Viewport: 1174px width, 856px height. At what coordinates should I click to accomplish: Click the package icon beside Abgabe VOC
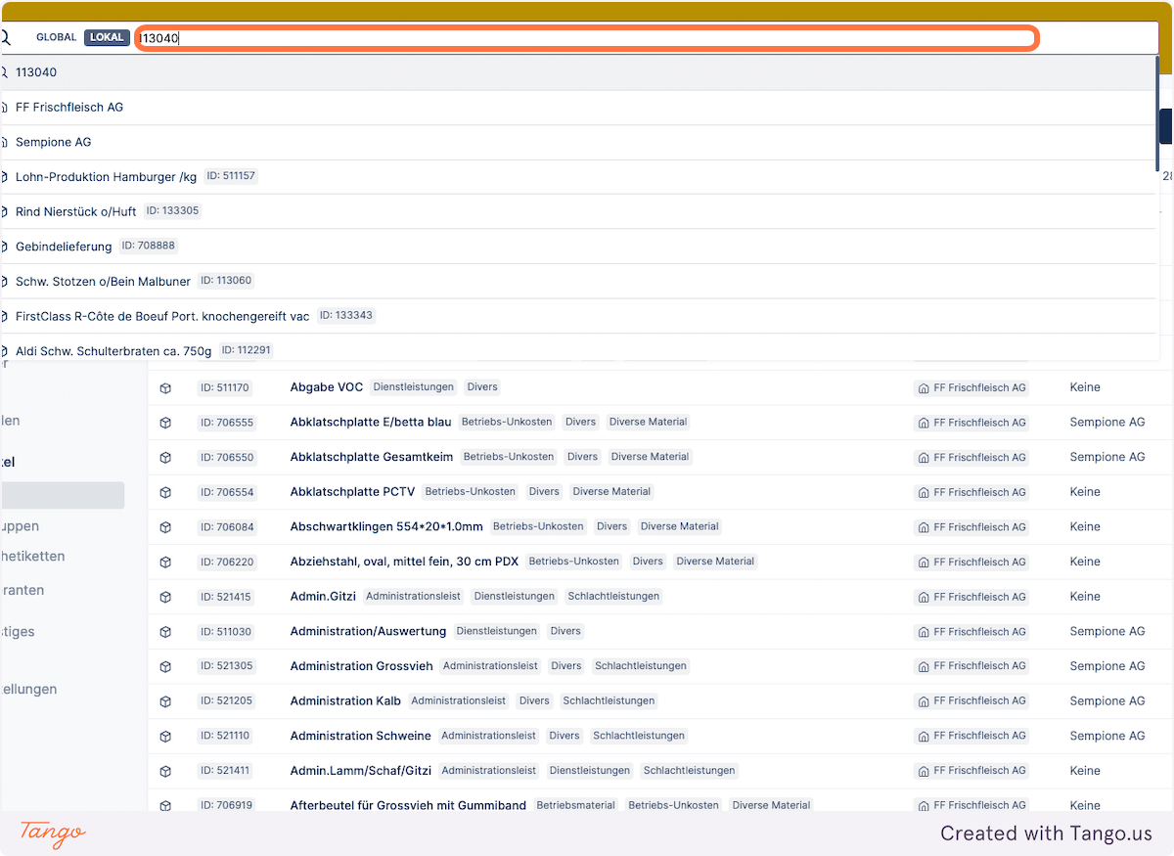[165, 388]
